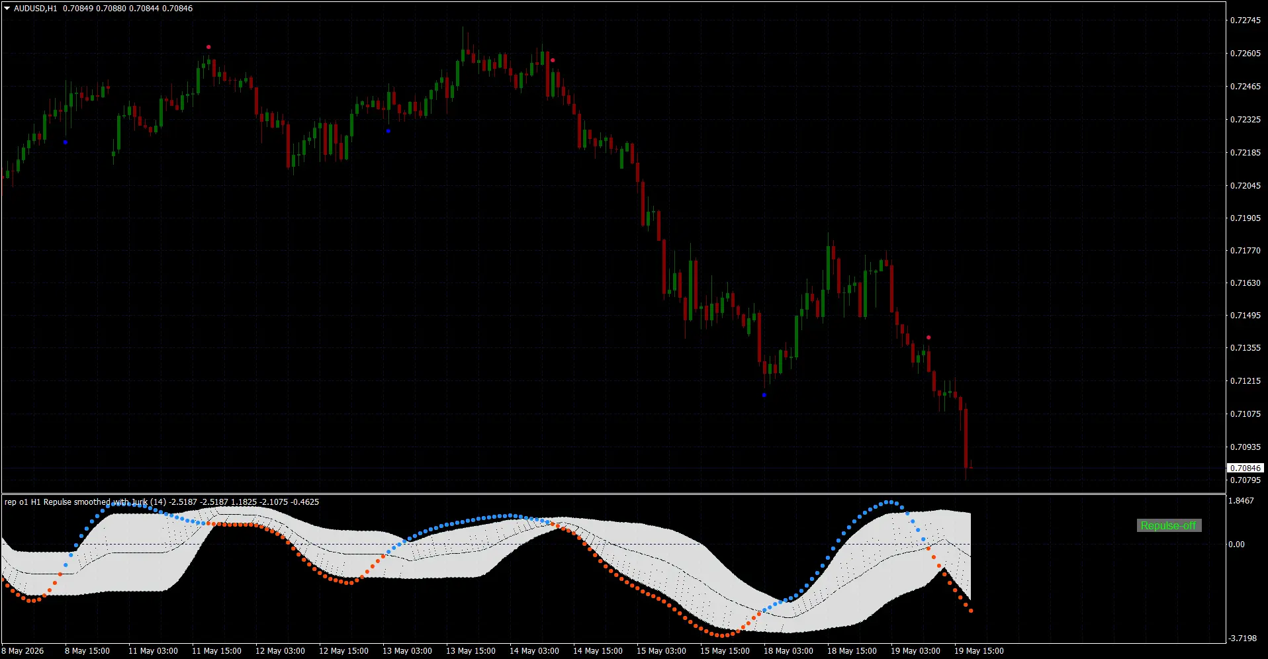Click the 18 May 03:00 time label

[x=788, y=651]
